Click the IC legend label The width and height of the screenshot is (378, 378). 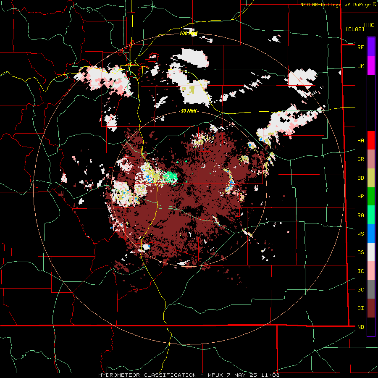[360, 271]
